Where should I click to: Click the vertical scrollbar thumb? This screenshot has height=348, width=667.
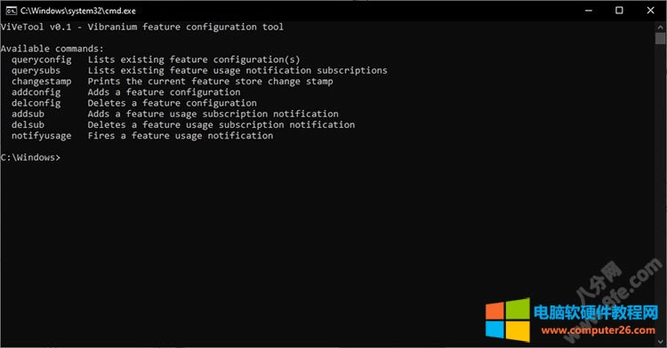[660, 38]
